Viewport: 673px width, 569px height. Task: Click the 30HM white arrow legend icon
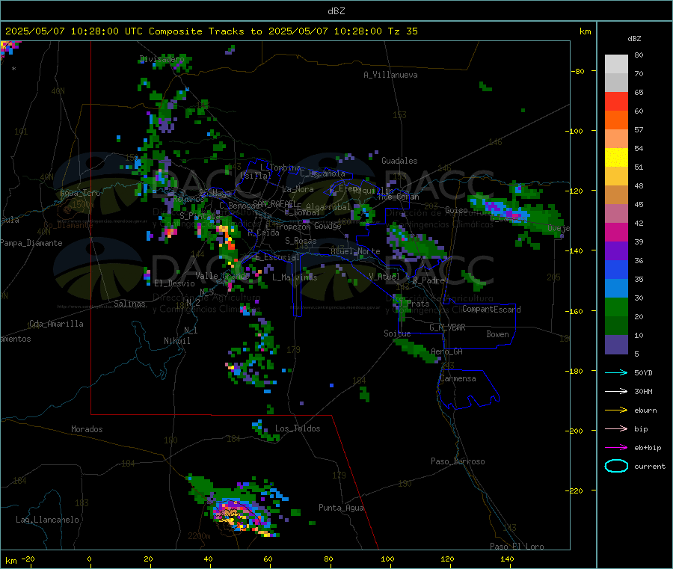616,391
